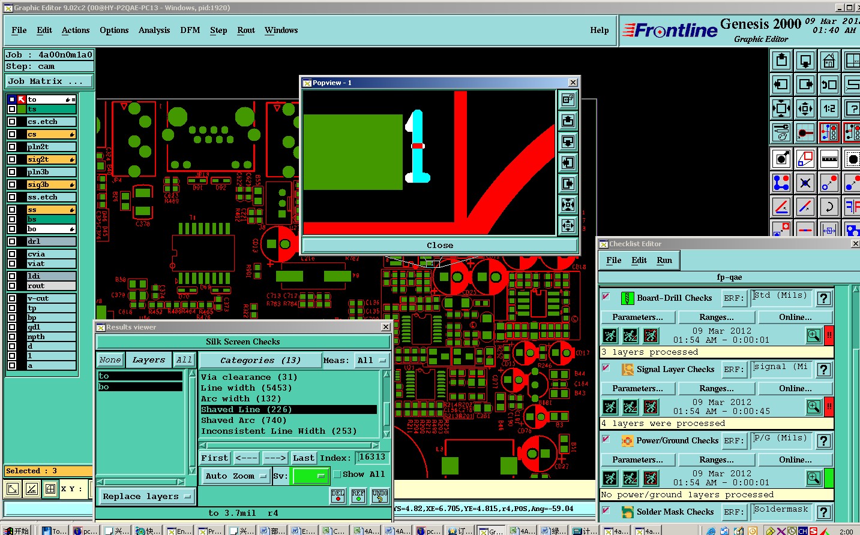
Task: Open the Rout menu
Action: [246, 30]
